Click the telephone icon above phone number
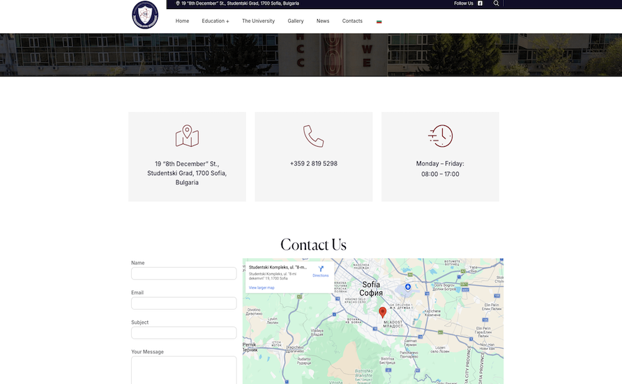The image size is (622, 384). tap(314, 136)
